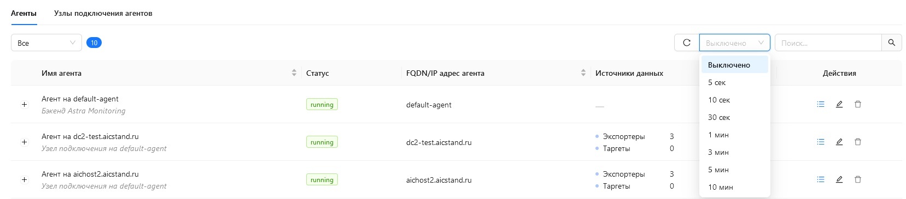Open details list icon for default-agent
Image resolution: width=906 pixels, height=199 pixels.
click(x=821, y=104)
